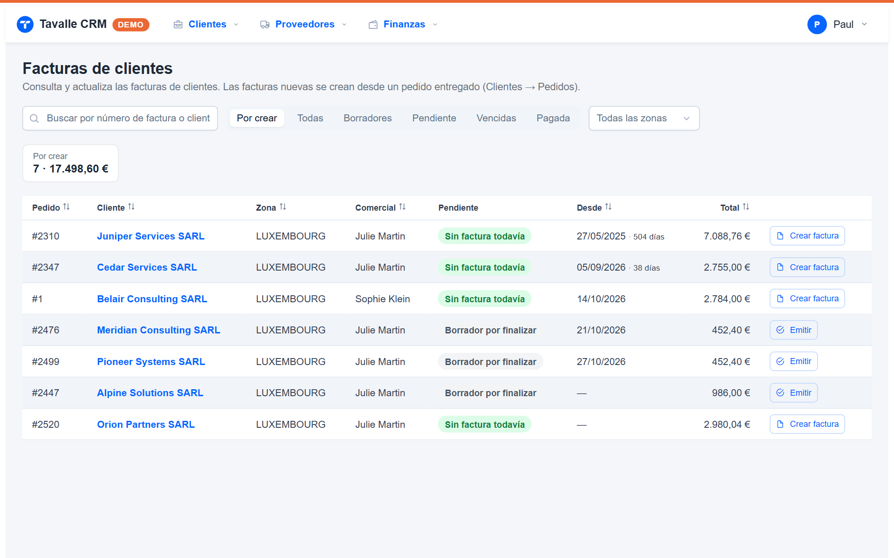Click the briefcase icon beside Clientes
894x558 pixels.
point(178,25)
